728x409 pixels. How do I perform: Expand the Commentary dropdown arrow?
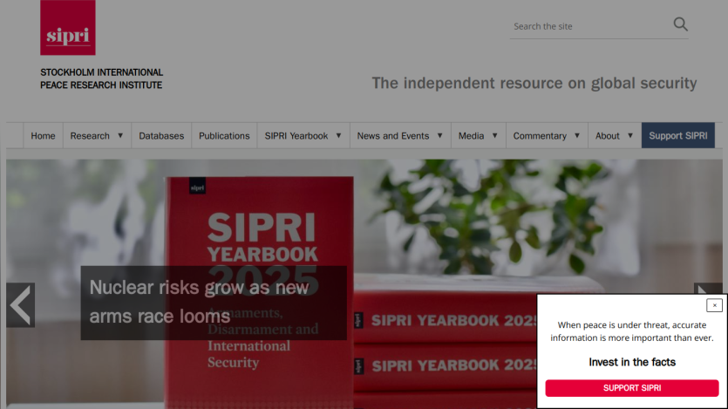coord(577,135)
